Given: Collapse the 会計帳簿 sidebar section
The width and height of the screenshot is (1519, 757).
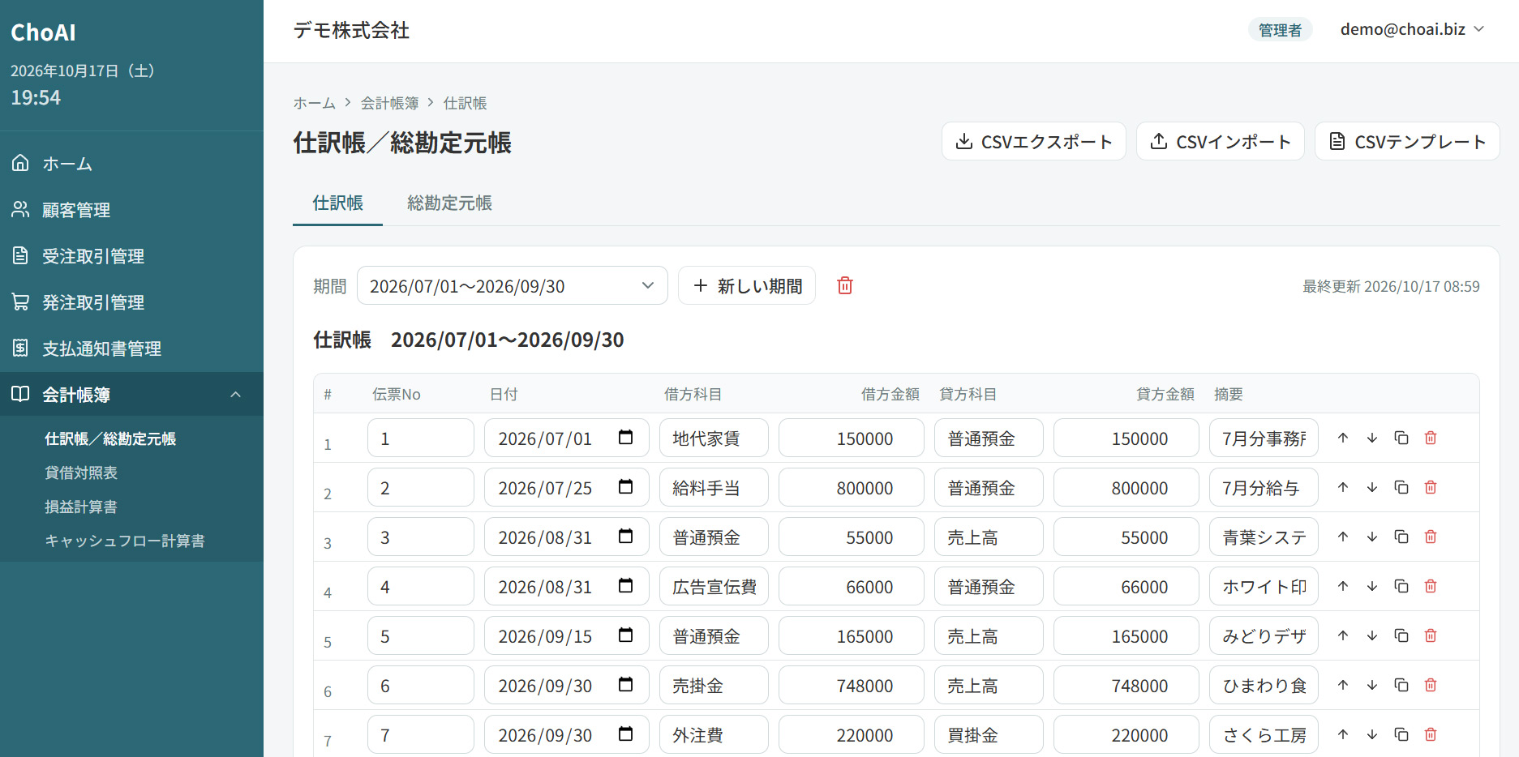Looking at the screenshot, I should tap(131, 395).
